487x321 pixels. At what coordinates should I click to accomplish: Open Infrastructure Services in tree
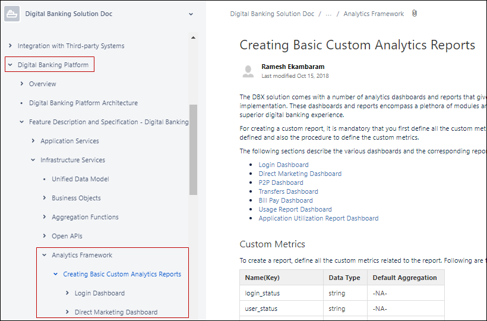coord(72,160)
